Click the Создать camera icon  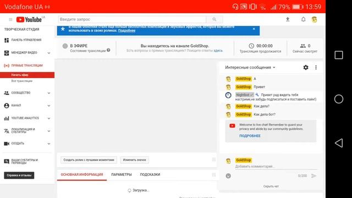coord(7,144)
